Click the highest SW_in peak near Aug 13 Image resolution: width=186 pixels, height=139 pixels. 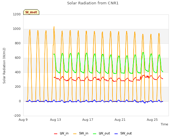point(54,27)
